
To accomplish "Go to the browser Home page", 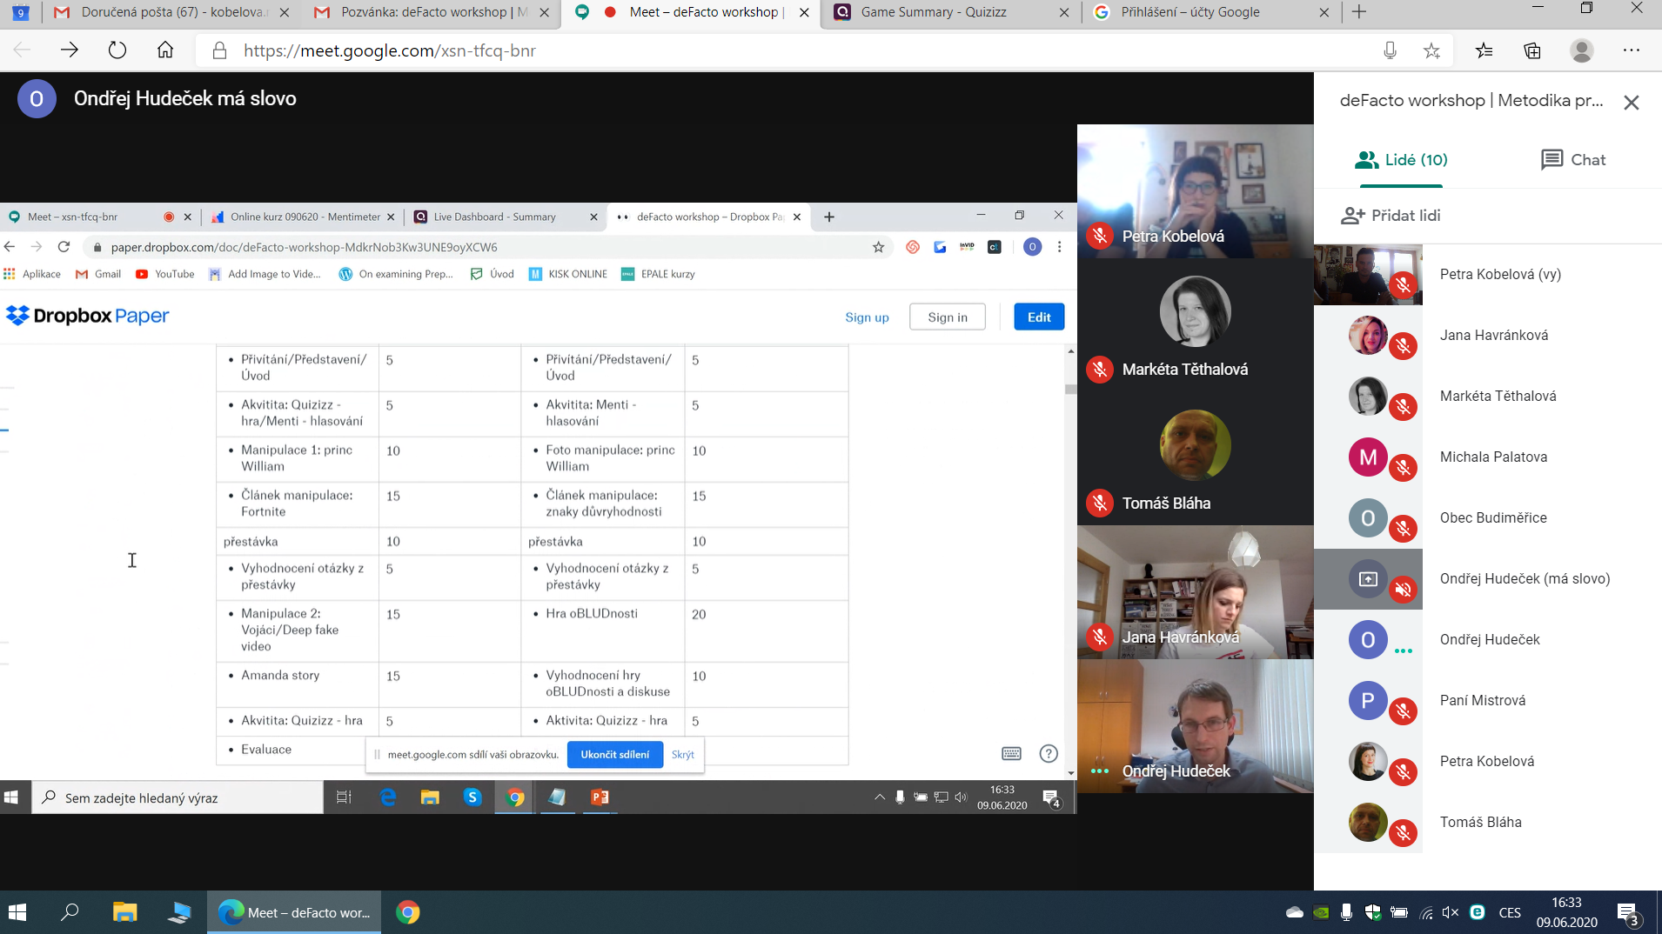I will click(x=164, y=50).
